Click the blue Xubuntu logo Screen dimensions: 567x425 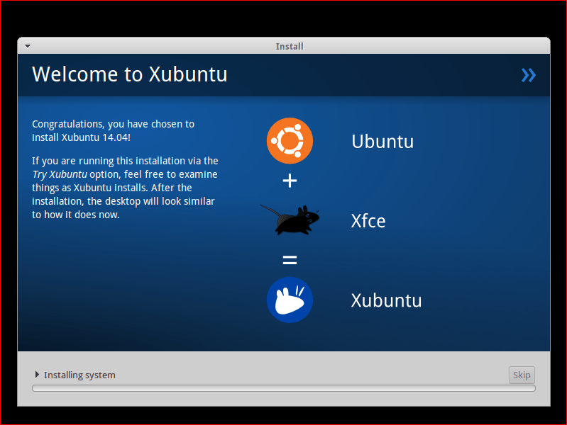pyautogui.click(x=290, y=300)
